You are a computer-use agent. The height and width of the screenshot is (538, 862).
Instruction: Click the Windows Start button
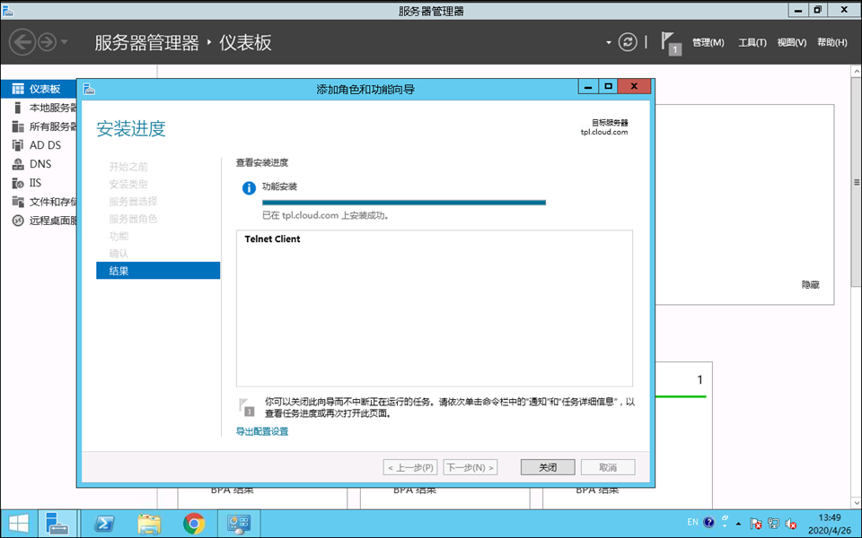click(18, 523)
